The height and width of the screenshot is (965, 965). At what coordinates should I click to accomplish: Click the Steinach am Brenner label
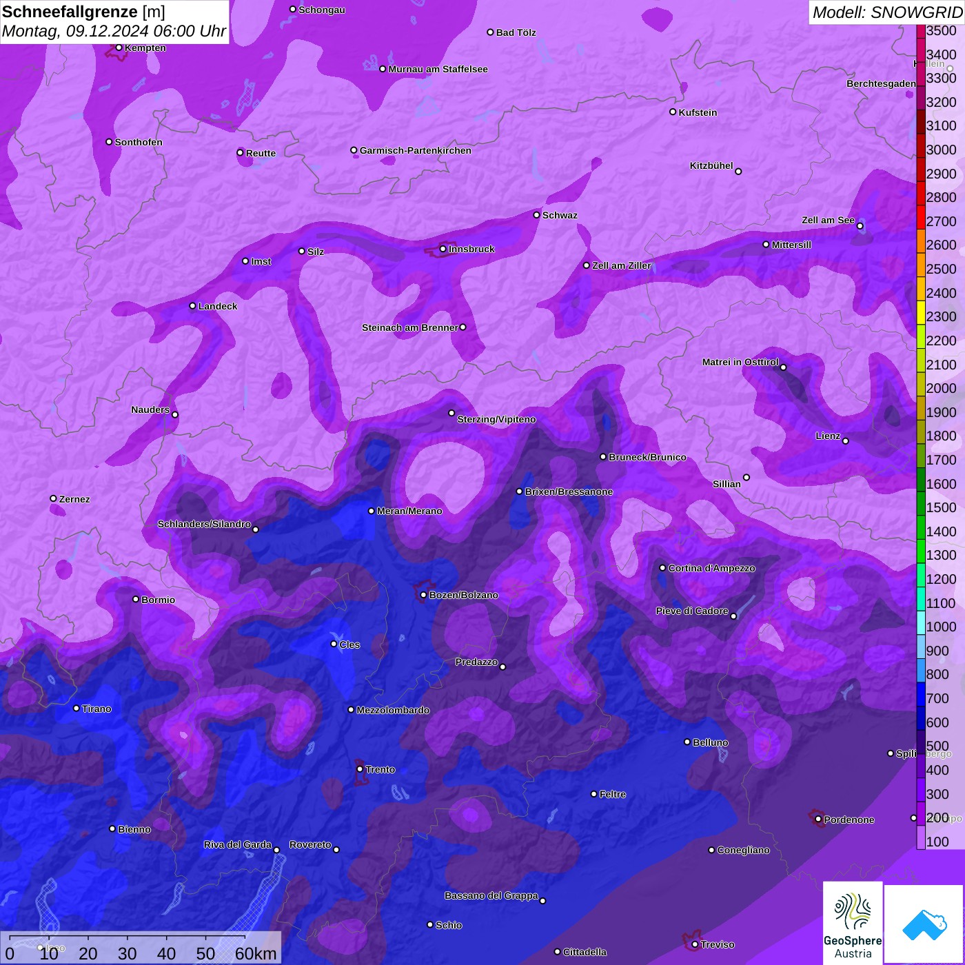point(409,327)
